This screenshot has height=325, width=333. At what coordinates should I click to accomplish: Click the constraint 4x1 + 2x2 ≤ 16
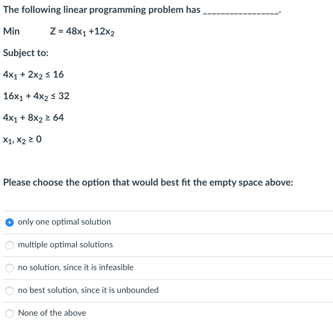pos(33,74)
